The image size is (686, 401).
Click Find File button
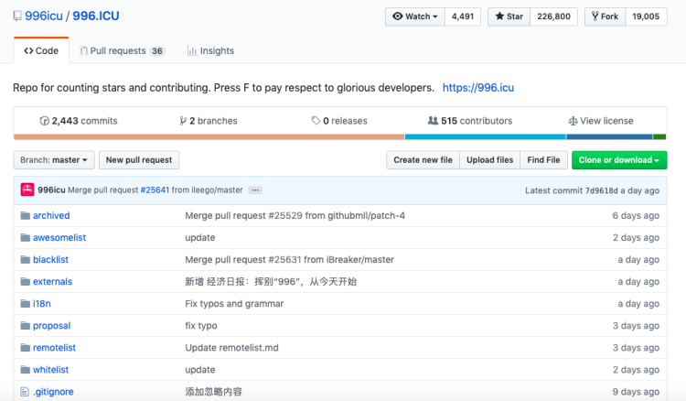[544, 160]
